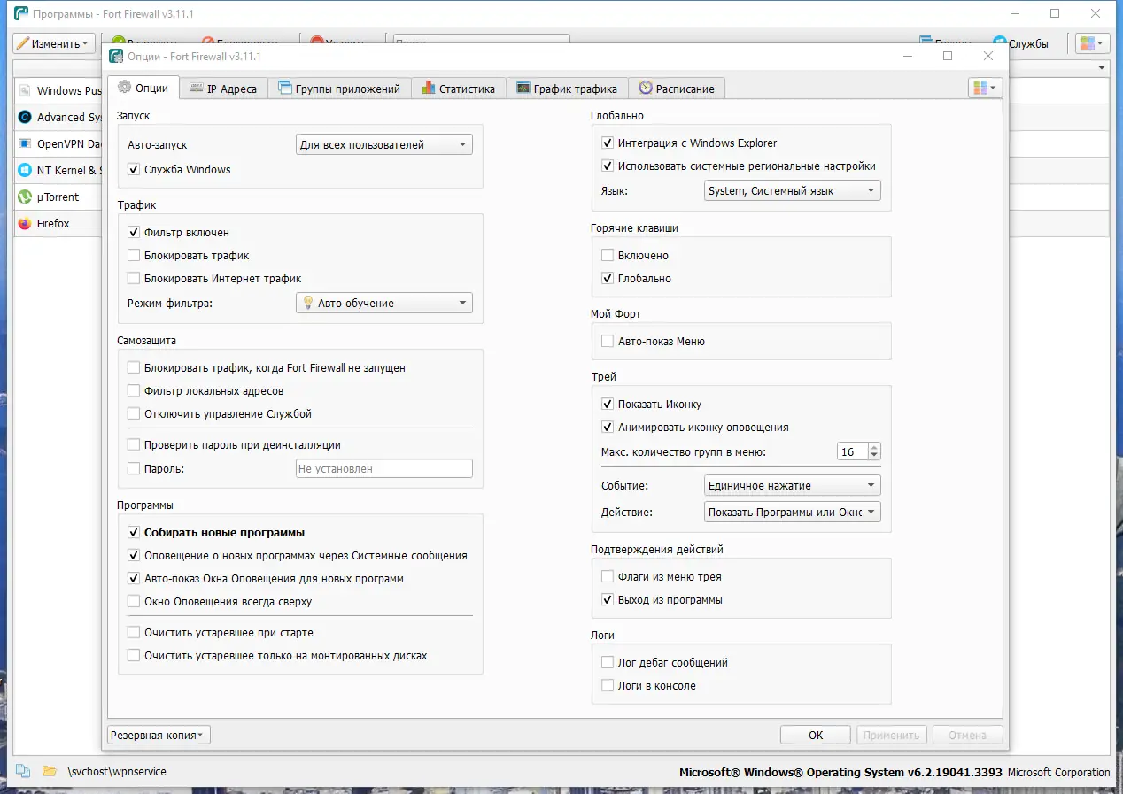Screen dimensions: 1123x794
Task: Click the pencil icon on the Изменить button
Action: point(22,43)
